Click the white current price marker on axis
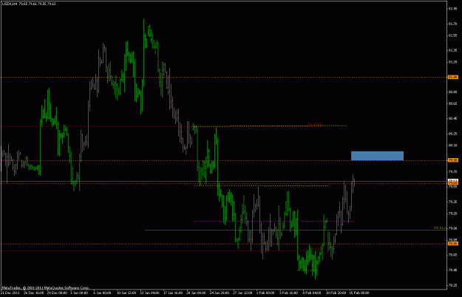The width and height of the screenshot is (462, 297). click(x=453, y=180)
